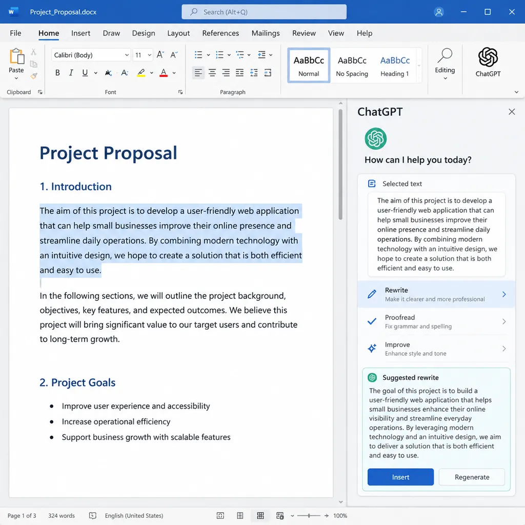Image resolution: width=525 pixels, height=525 pixels.
Task: Switch to the Design tab
Action: [144, 33]
